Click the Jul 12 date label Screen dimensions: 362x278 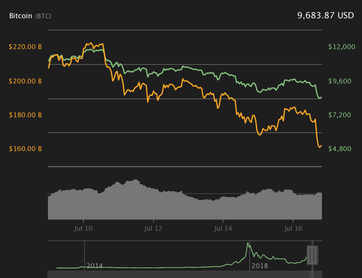153,229
